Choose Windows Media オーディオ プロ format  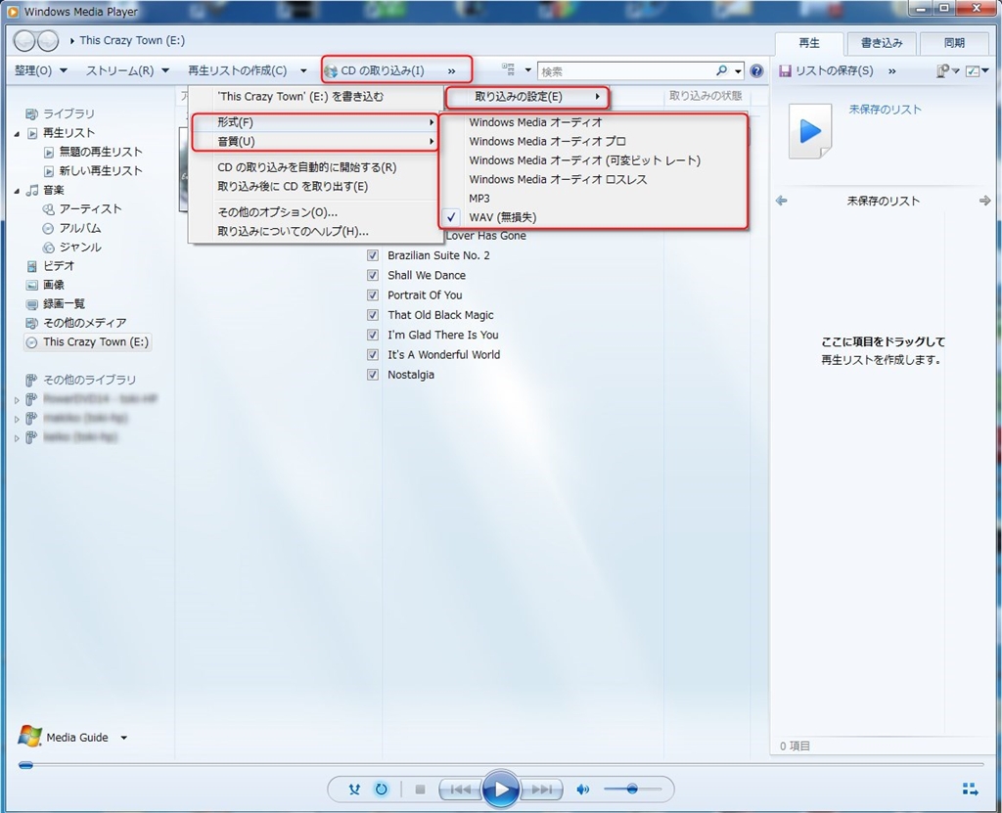593,141
